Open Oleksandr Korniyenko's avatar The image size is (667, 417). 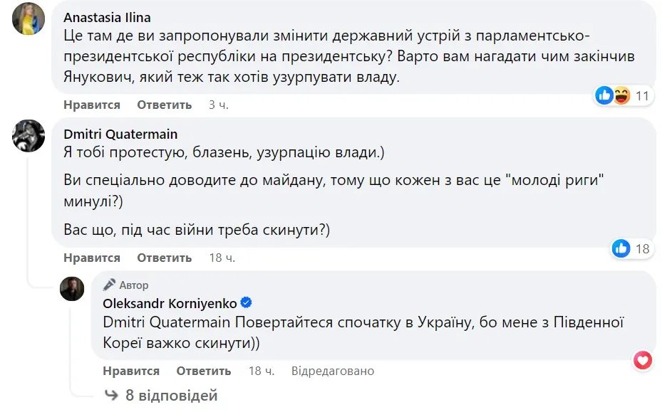(x=72, y=288)
